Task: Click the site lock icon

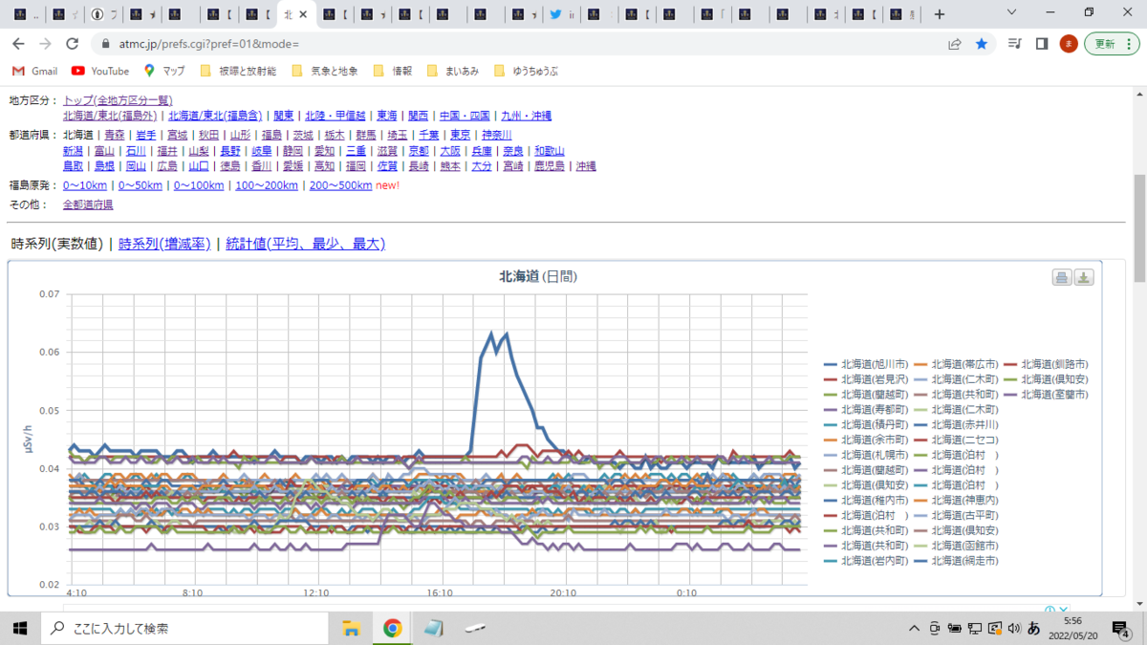Action: [105, 44]
